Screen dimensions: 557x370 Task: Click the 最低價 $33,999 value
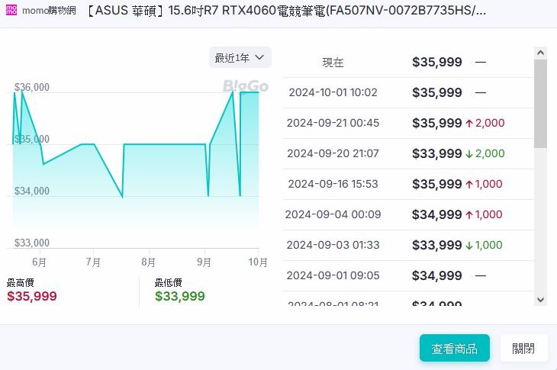click(180, 296)
